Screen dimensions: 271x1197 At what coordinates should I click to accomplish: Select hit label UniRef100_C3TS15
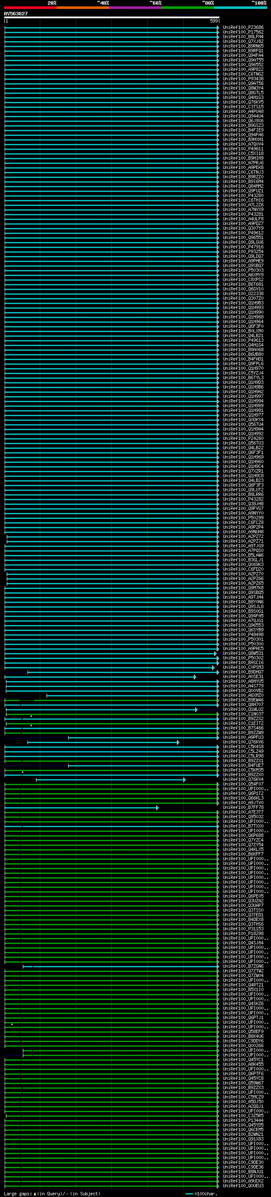pos(243,107)
